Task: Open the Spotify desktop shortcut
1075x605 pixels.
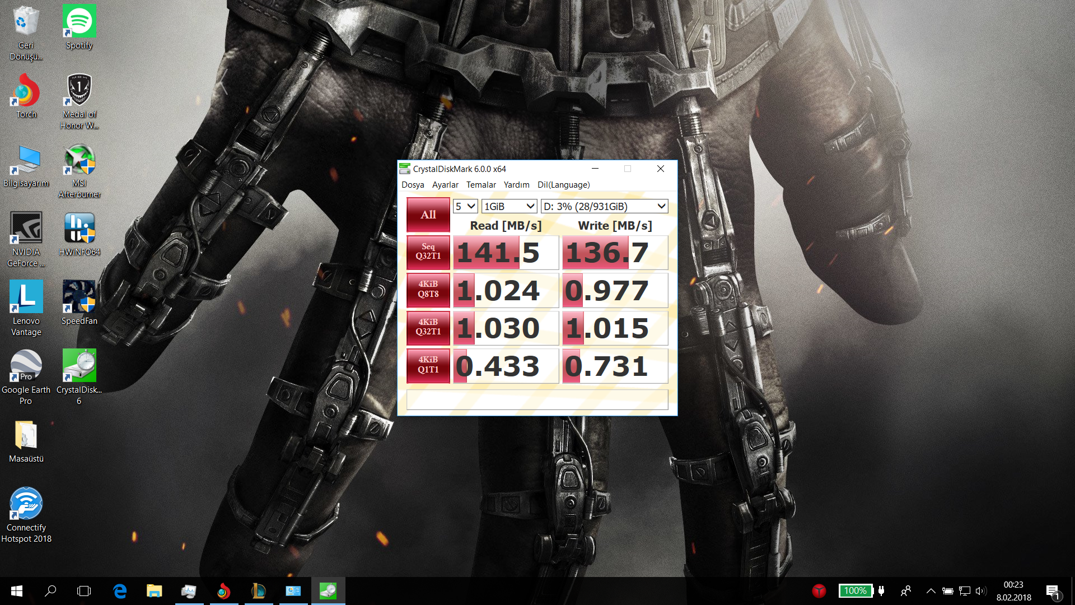Action: (x=79, y=22)
